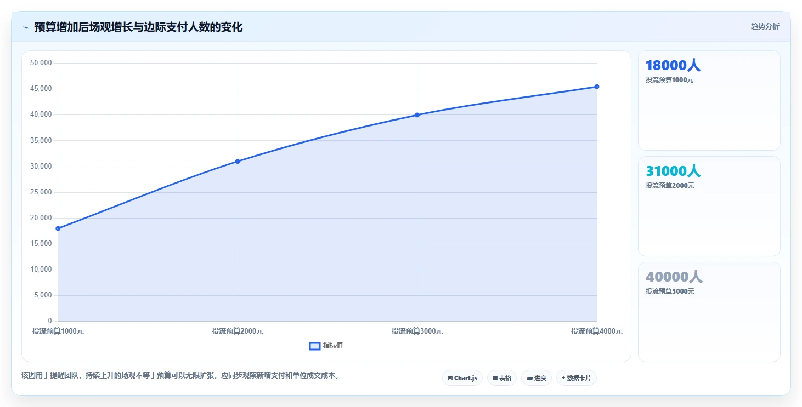
Task: Click the x-axis label 投流预算4000元
Action: tap(597, 331)
